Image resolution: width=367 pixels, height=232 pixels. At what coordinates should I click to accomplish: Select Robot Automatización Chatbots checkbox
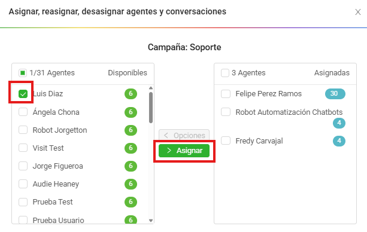[226, 112]
